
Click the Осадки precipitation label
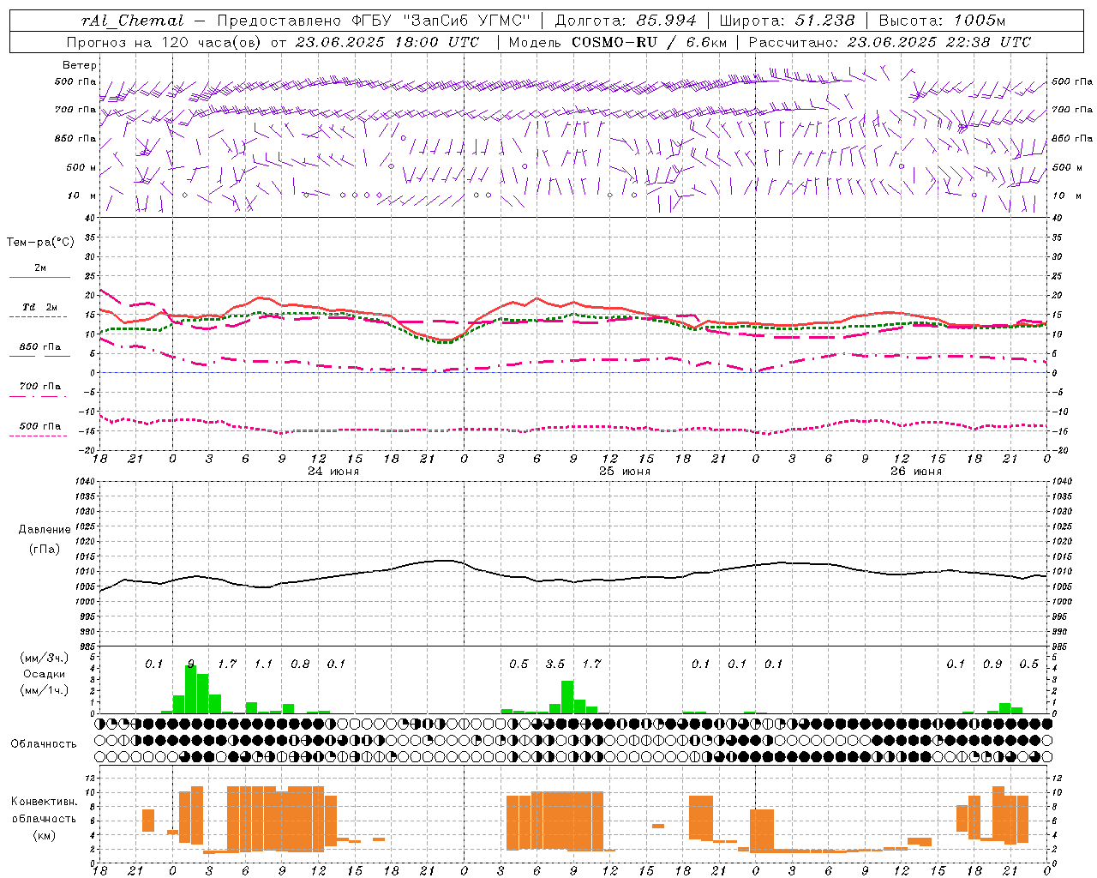point(44,675)
